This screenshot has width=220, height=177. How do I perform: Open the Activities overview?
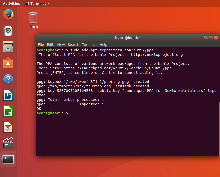(x=11, y=3)
